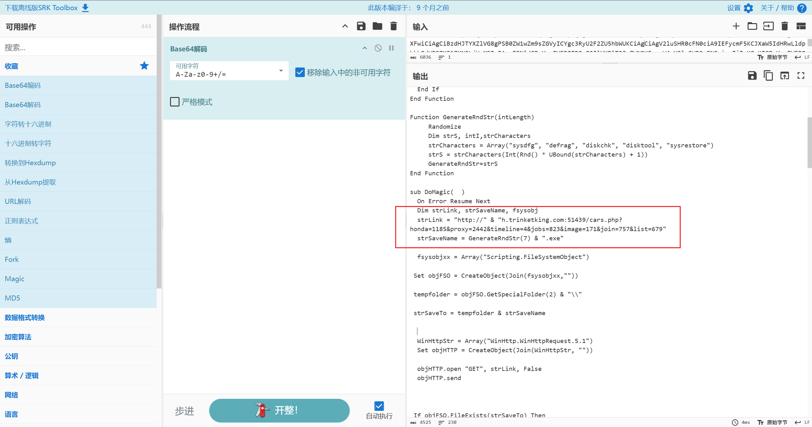
Task: Open folder as input icon
Action: [x=752, y=26]
